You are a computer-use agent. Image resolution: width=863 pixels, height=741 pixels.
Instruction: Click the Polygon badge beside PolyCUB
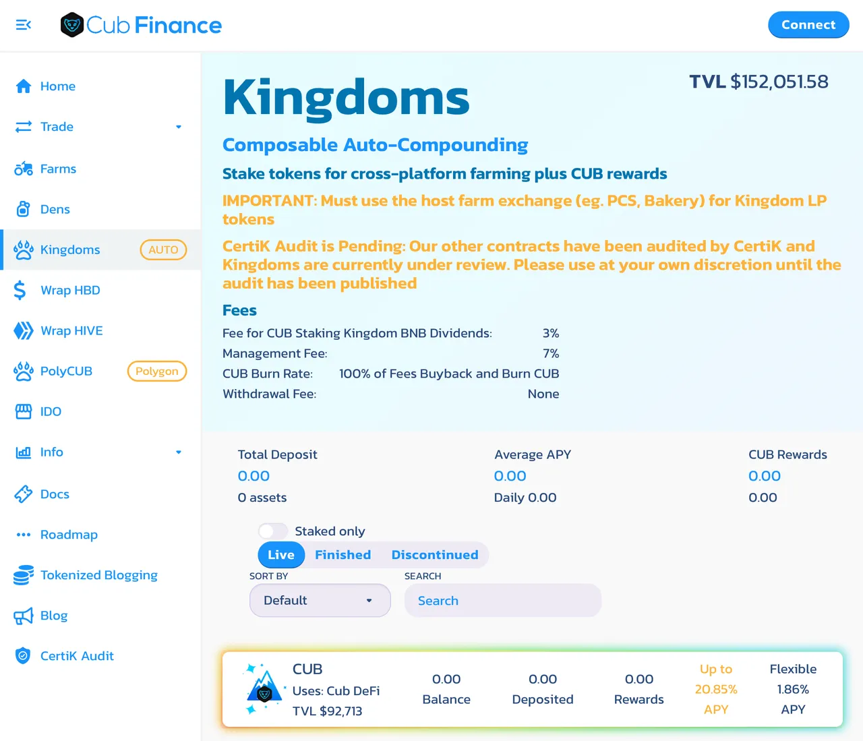pos(157,371)
